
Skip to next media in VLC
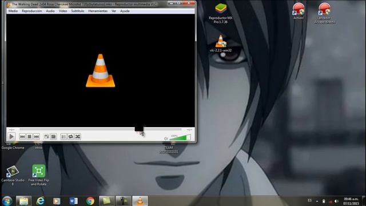point(37,136)
